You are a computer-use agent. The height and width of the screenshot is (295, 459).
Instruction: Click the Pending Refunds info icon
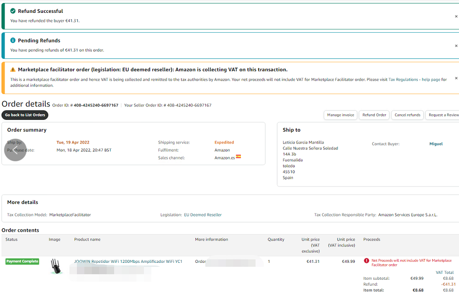(13, 41)
